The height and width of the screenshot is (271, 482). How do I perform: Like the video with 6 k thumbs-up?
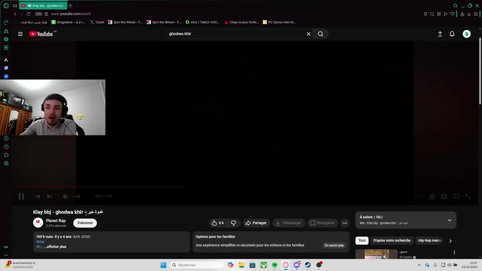coord(218,223)
